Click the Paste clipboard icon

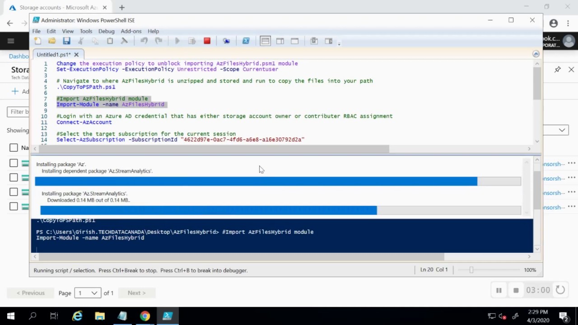pos(110,41)
